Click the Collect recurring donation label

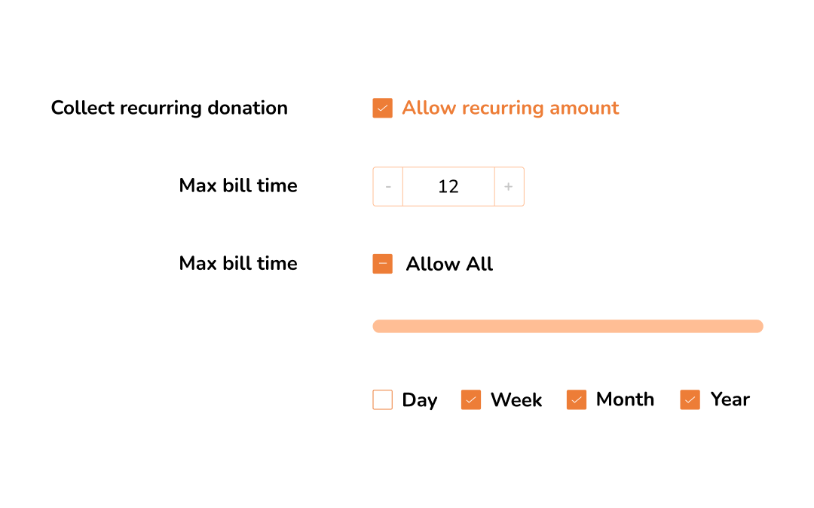168,108
